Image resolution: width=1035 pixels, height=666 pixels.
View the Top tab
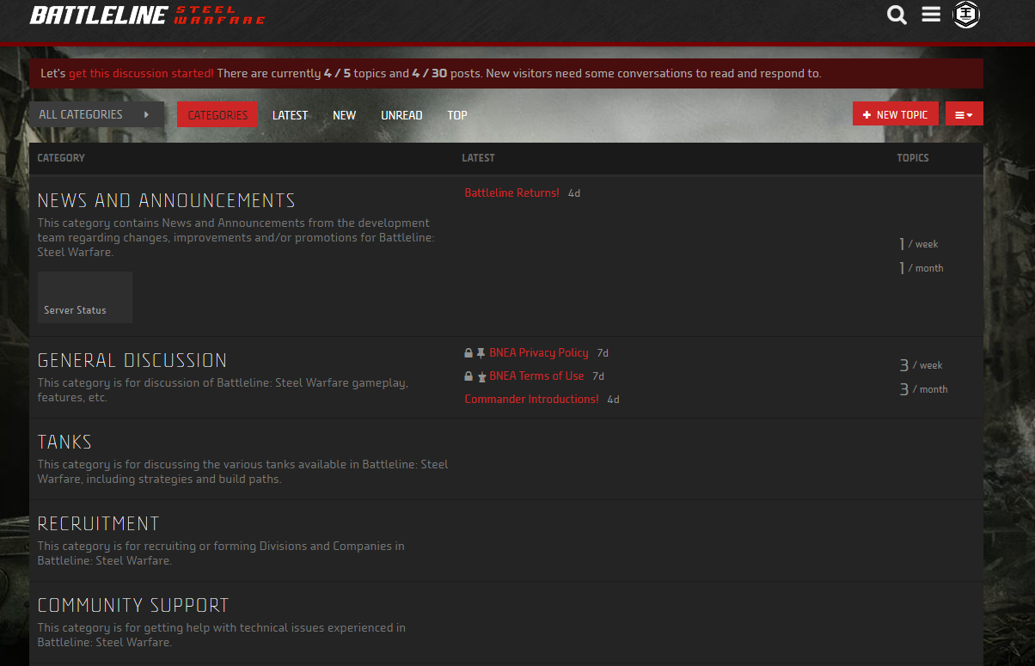(x=457, y=115)
